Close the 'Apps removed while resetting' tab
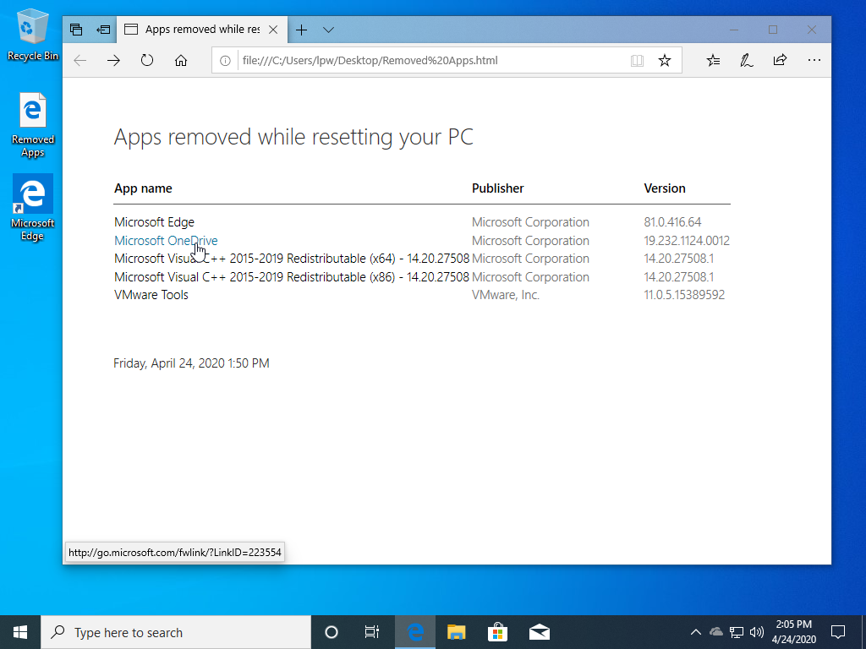 coord(273,30)
